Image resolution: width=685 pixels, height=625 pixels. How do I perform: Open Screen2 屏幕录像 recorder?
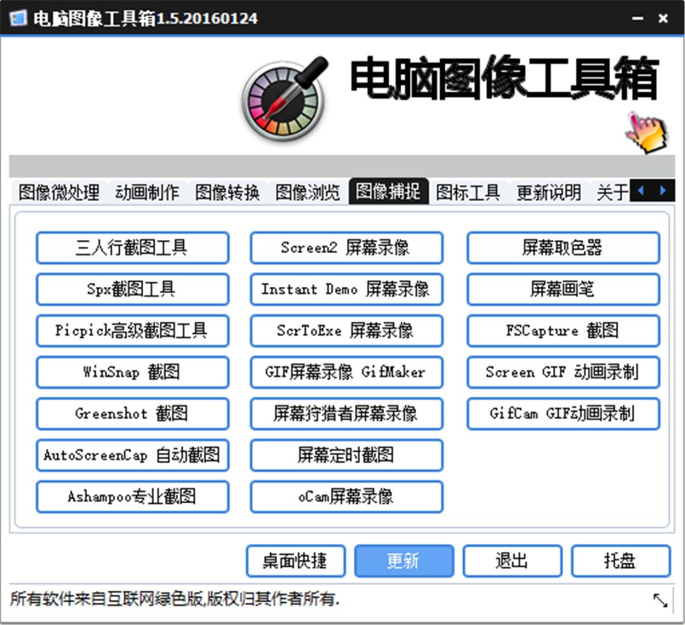click(346, 248)
